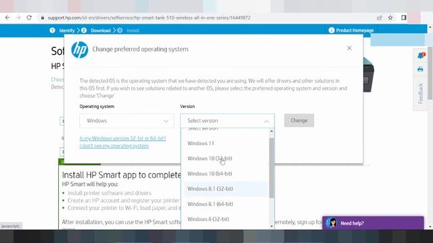Collapse the Select version dropdown
Viewport: 433px width, 243px height.
pos(227,121)
